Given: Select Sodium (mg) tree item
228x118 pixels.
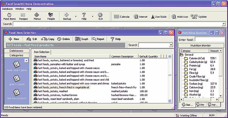Looking at the screenshot, I should (196, 84).
